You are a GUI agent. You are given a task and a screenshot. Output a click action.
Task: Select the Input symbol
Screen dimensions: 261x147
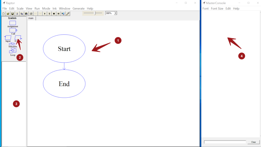coord(8,38)
